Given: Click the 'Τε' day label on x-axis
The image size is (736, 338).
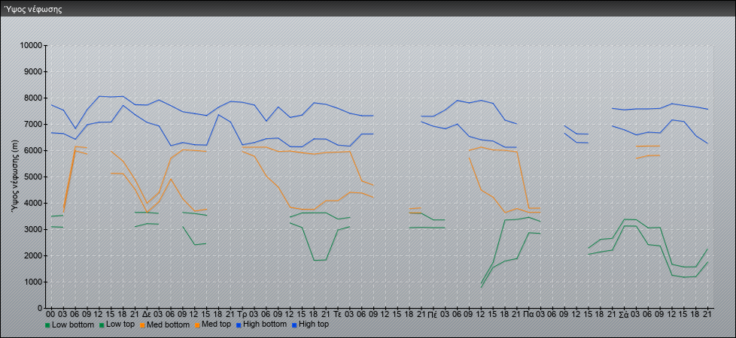Looking at the screenshot, I should point(338,314).
